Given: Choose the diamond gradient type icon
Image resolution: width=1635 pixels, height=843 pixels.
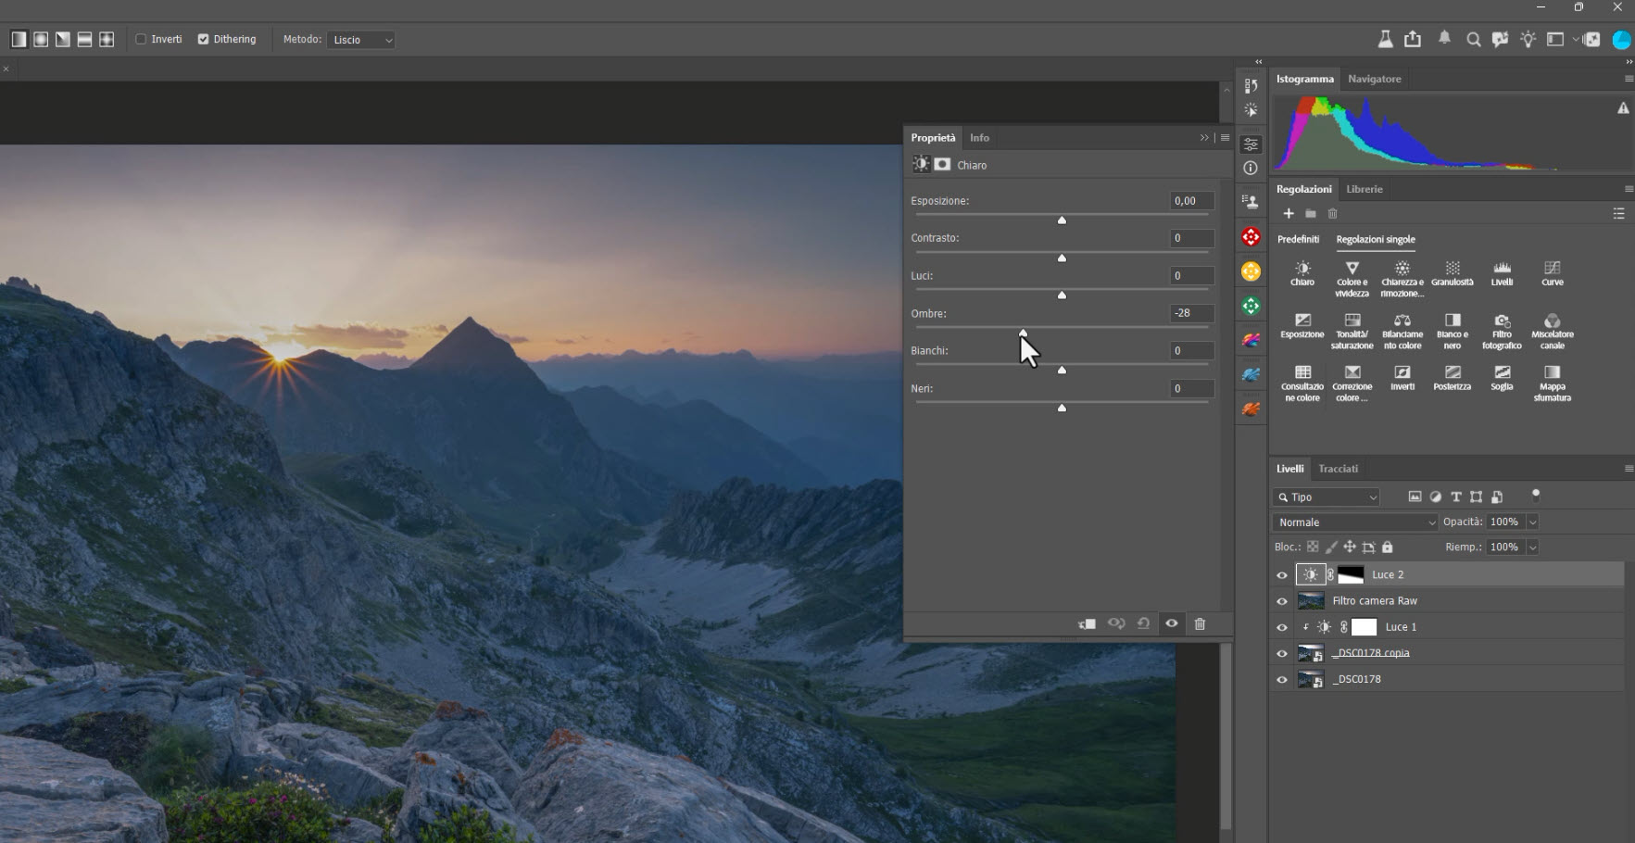Looking at the screenshot, I should pyautogui.click(x=107, y=40).
